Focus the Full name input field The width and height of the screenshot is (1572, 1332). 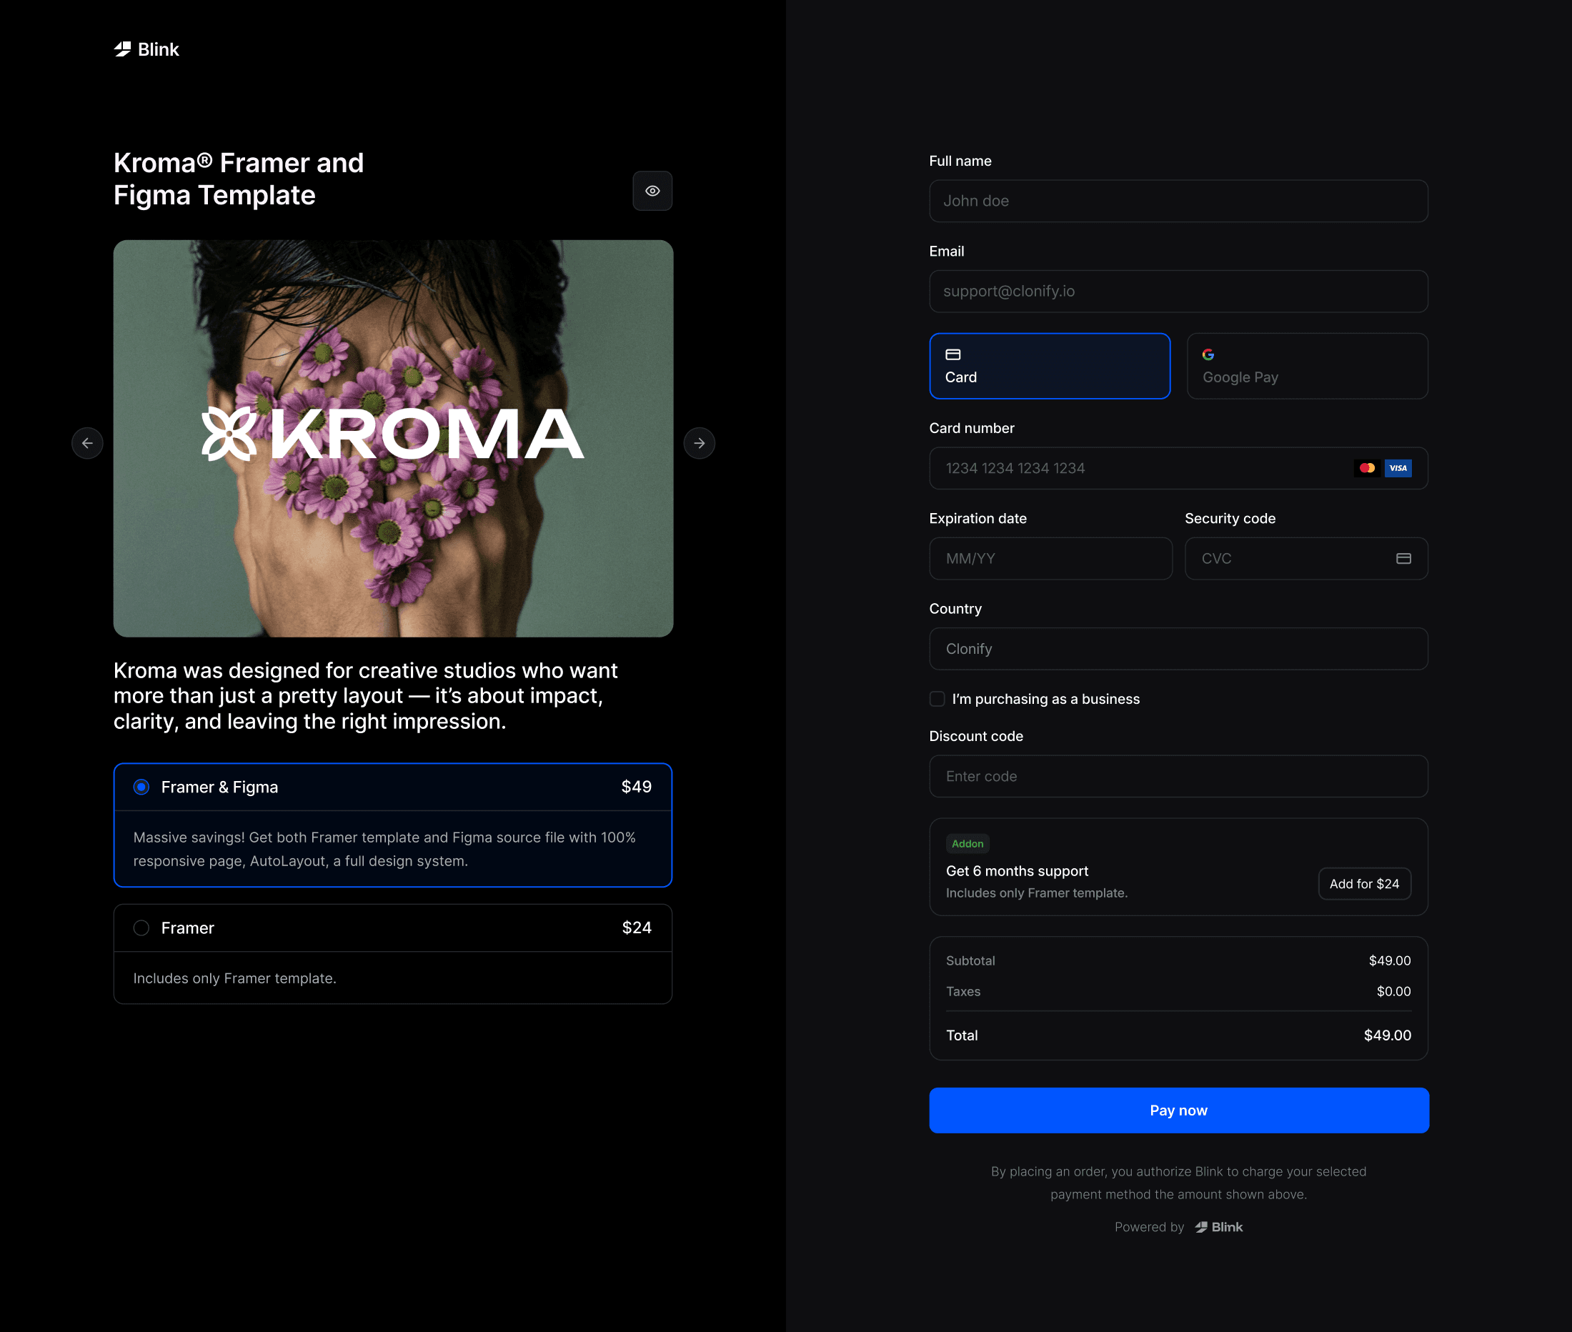coord(1178,201)
